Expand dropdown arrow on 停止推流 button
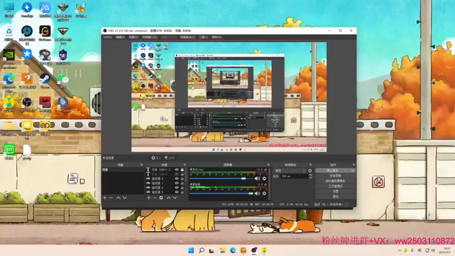Viewport: 455px width, 256px height. coord(352,170)
